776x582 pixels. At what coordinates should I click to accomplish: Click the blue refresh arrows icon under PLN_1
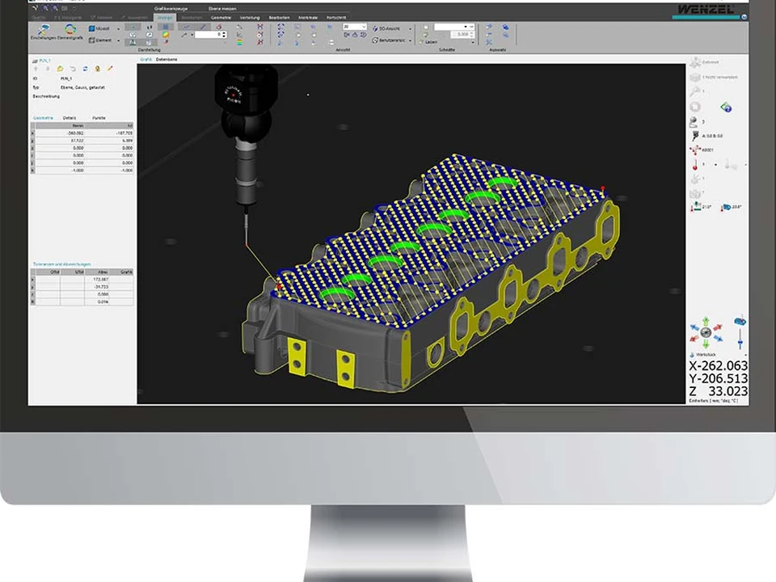point(85,69)
